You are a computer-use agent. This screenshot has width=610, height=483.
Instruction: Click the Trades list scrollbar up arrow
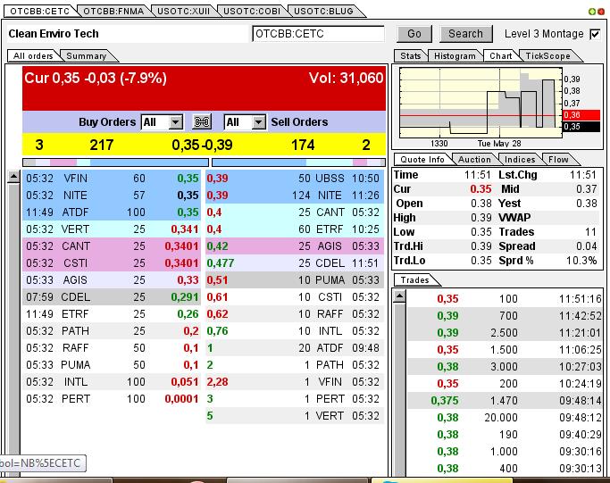click(399, 296)
